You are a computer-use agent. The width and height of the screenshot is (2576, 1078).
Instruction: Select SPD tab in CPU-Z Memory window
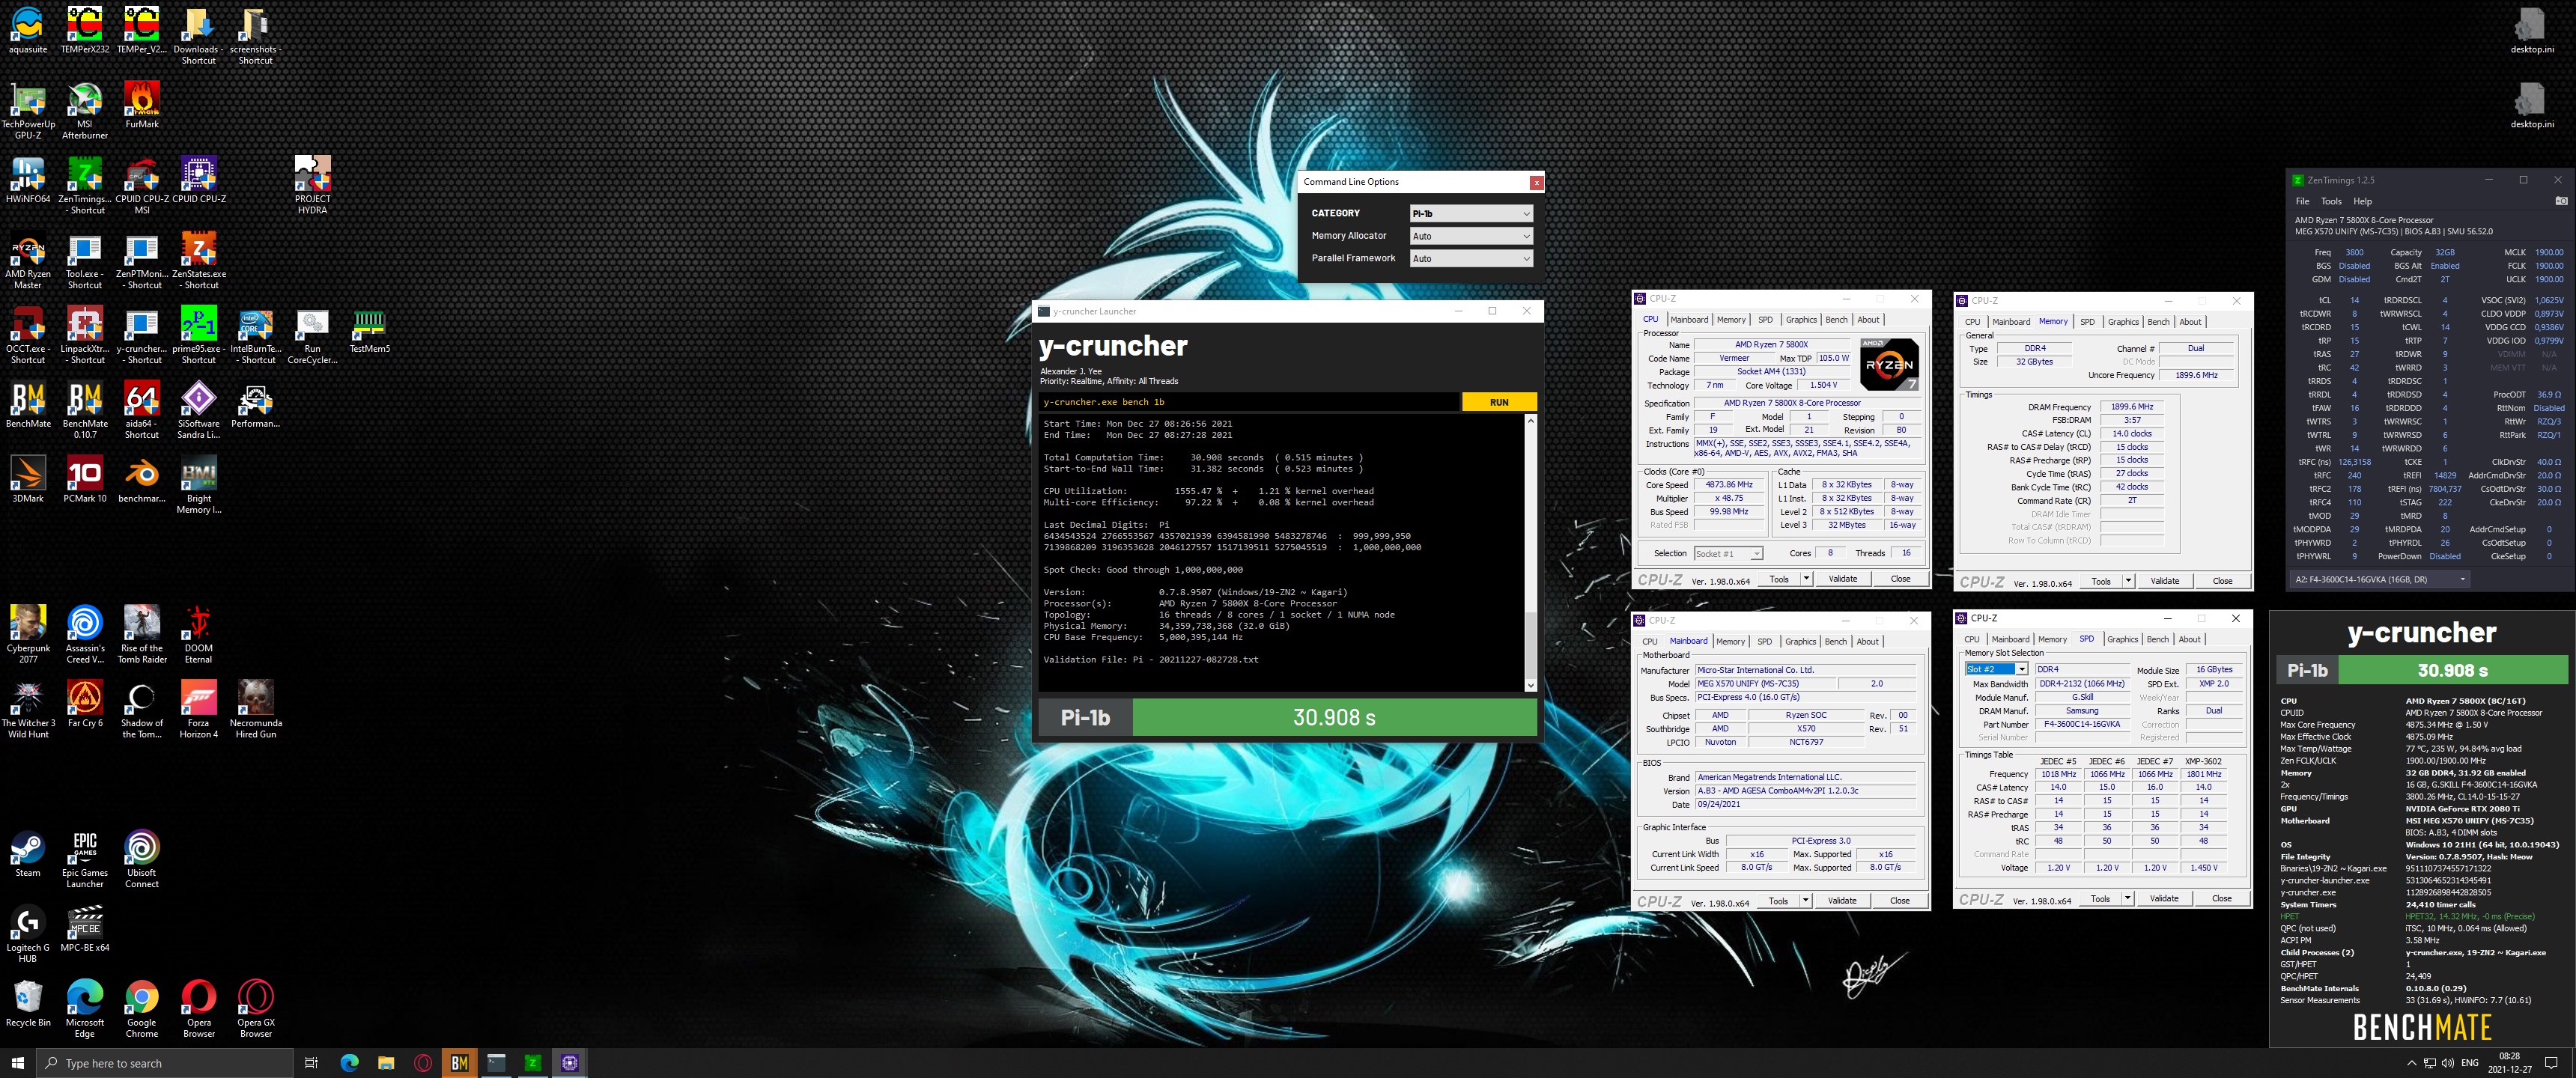pos(2087,322)
